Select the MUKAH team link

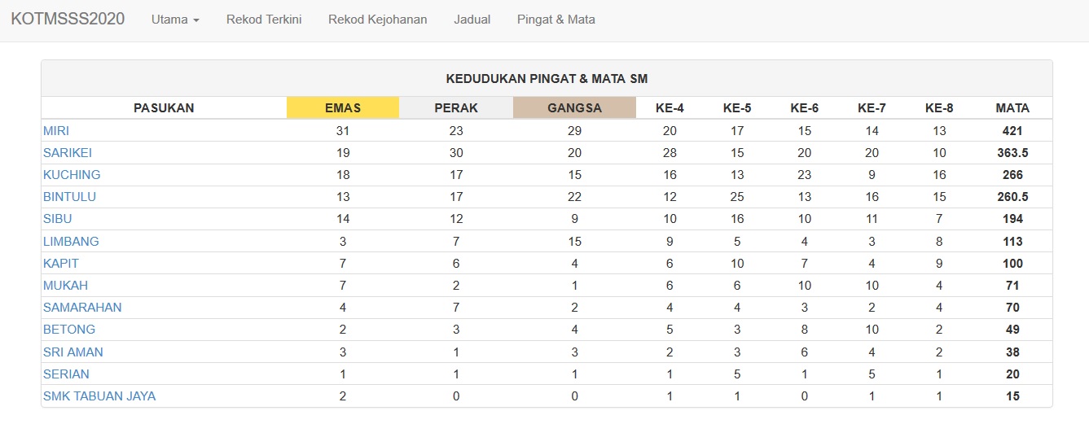pyautogui.click(x=65, y=285)
